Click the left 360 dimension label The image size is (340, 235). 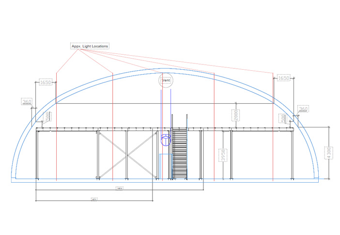pyautogui.click(x=27, y=102)
